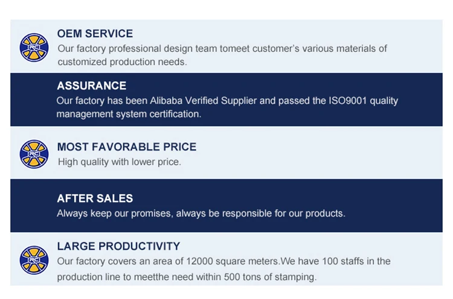Image resolution: width=453 pixels, height=299 pixels.
Task: Select the OEM SERVICE heading
Action: coord(95,34)
